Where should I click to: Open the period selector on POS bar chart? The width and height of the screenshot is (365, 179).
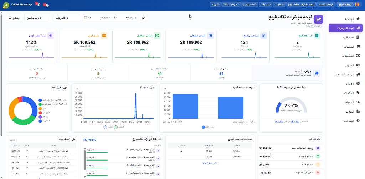[165, 88]
